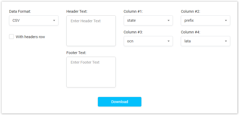Click the "Footer Text:" label
This screenshot has height=115, width=239.
[x=76, y=53]
